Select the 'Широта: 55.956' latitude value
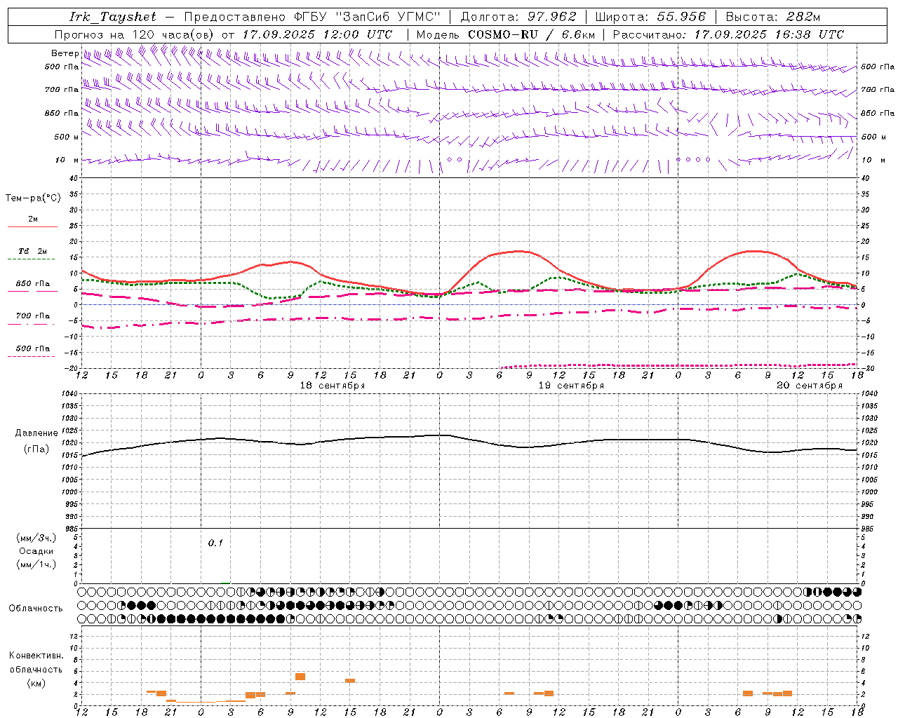Screen dimensions: 898x718 (650, 17)
